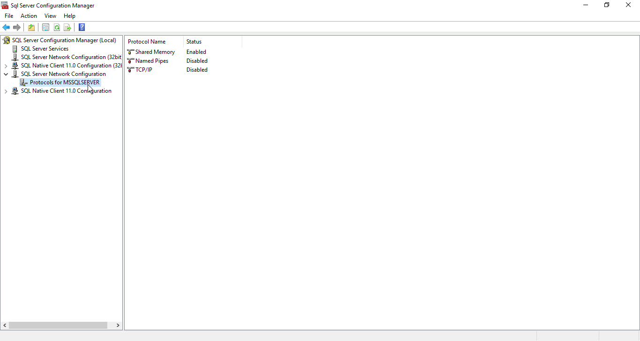Open the parent folder with Up icon

pos(31,27)
